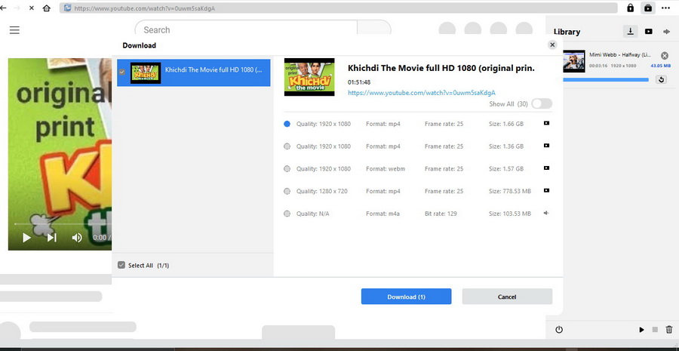Stop page loading with X icon
The width and height of the screenshot is (679, 351).
pos(31,8)
